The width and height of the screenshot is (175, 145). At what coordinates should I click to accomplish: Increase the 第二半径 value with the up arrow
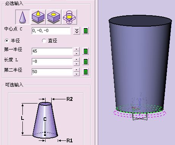click(76, 70)
